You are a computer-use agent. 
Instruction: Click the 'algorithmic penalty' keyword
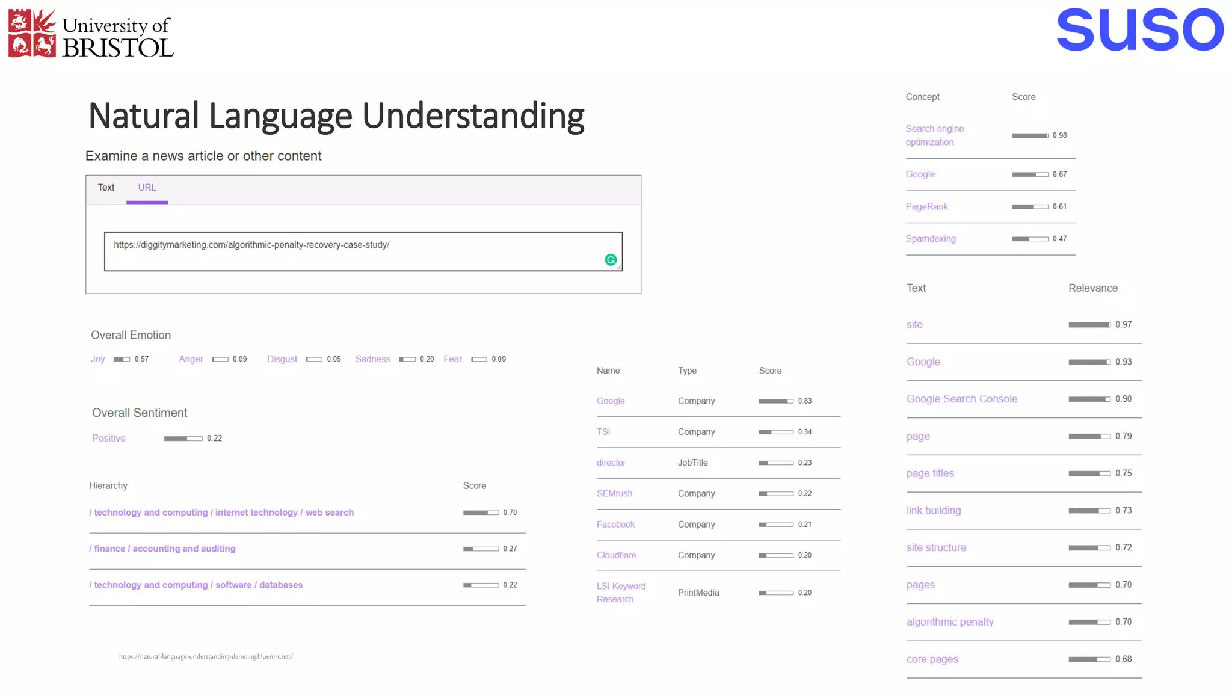(x=950, y=622)
